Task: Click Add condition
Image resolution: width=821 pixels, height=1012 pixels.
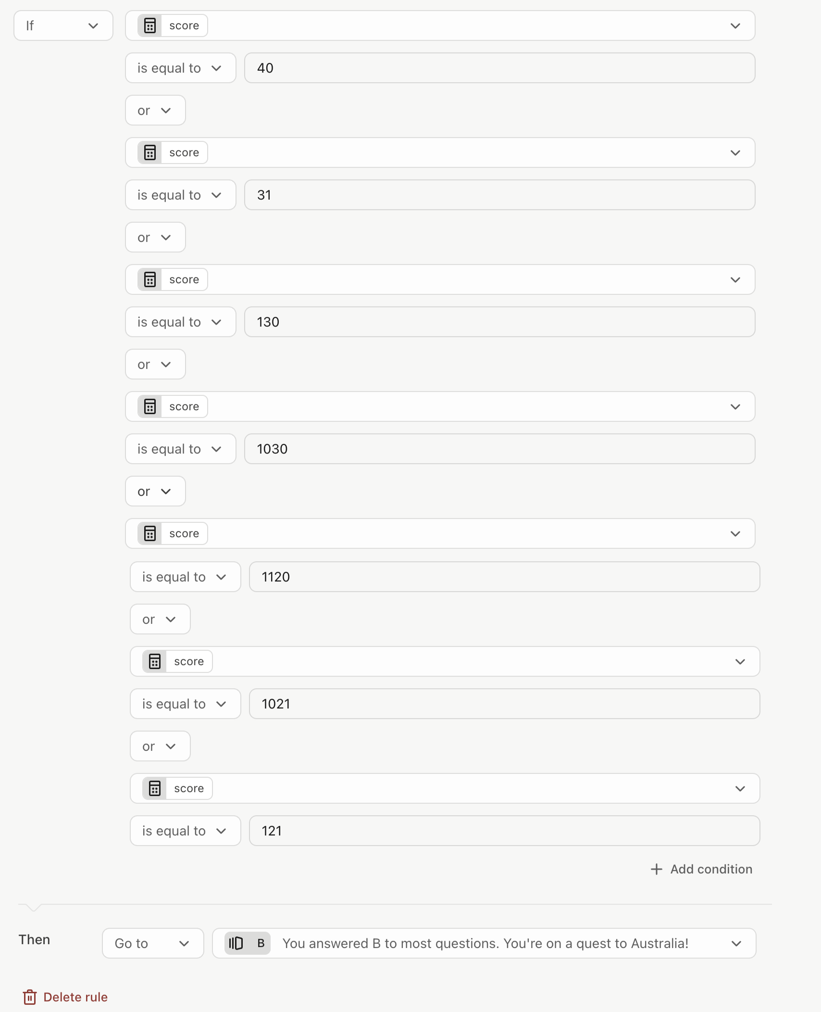Action: pyautogui.click(x=702, y=869)
